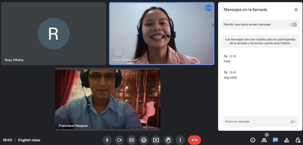Open host controls lock icon
The height and width of the screenshot is (145, 303).
298,140
